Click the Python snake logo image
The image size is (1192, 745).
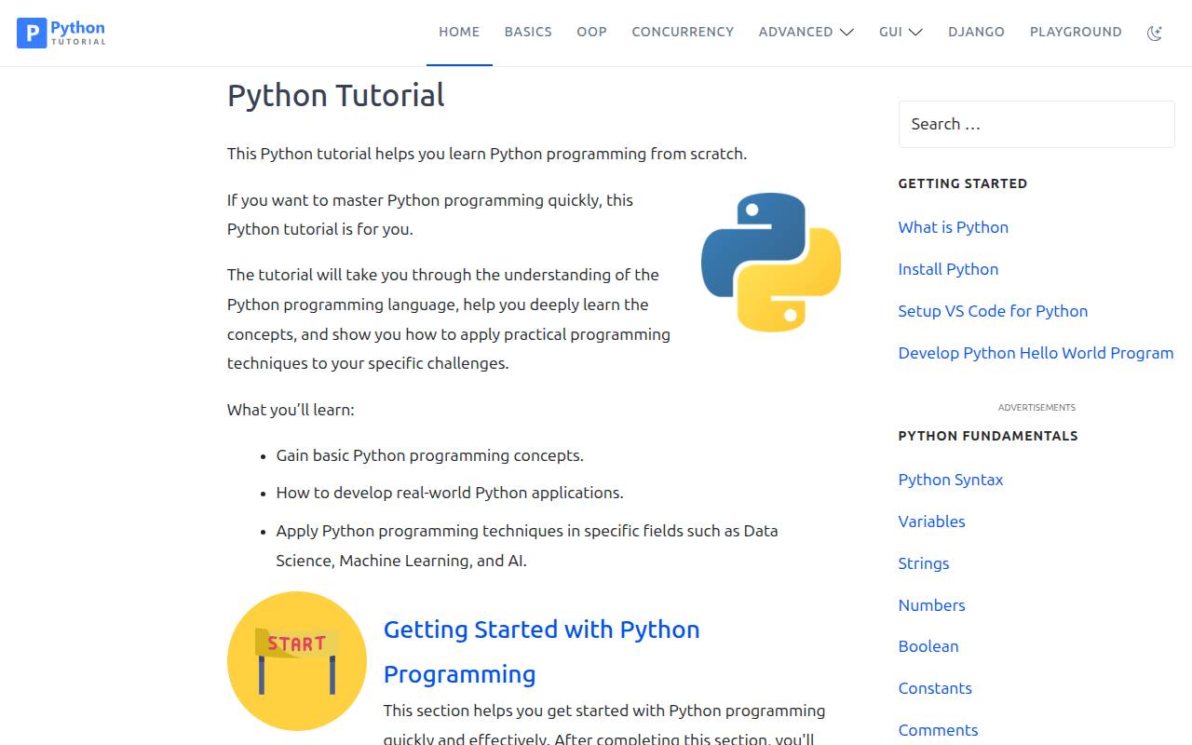pyautogui.click(x=771, y=262)
